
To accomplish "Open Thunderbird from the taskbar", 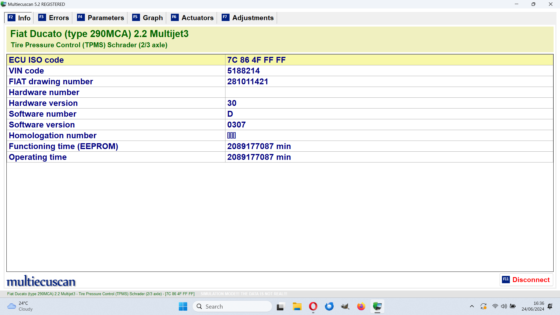I will (329, 307).
